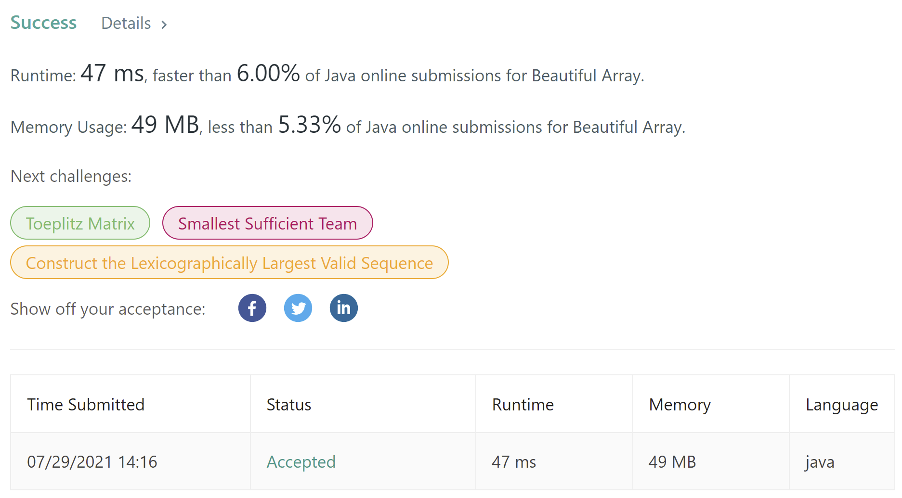Click the green Success heading
902x498 pixels.
43,23
